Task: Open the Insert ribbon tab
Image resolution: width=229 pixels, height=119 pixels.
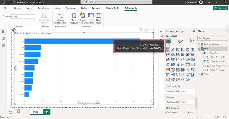Action: point(30,8)
